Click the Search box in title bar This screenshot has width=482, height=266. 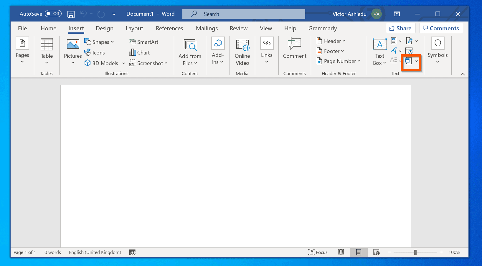[244, 14]
